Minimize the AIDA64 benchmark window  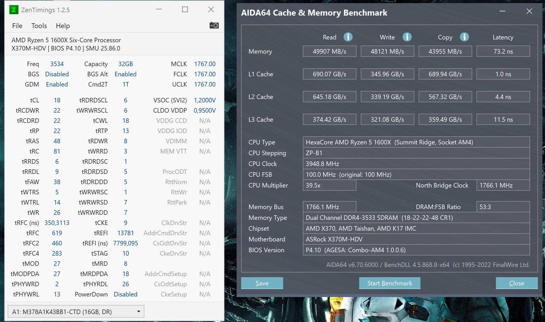pos(502,11)
